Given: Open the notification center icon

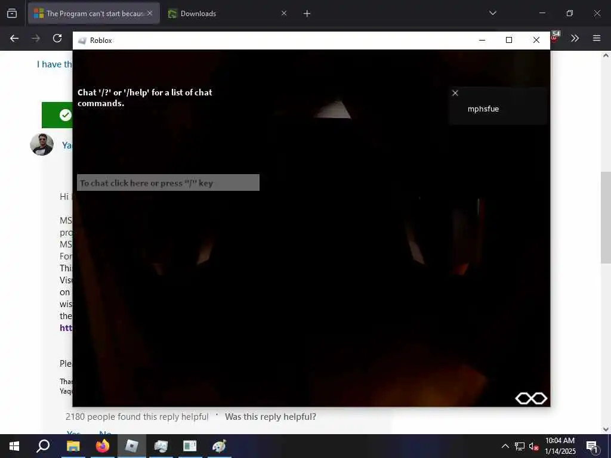Looking at the screenshot, I should click(592, 446).
